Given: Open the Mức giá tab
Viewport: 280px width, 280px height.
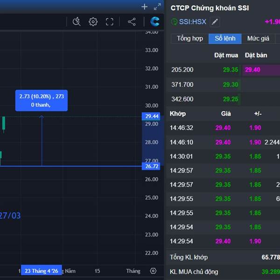Looking at the screenshot, I should pyautogui.click(x=258, y=39).
